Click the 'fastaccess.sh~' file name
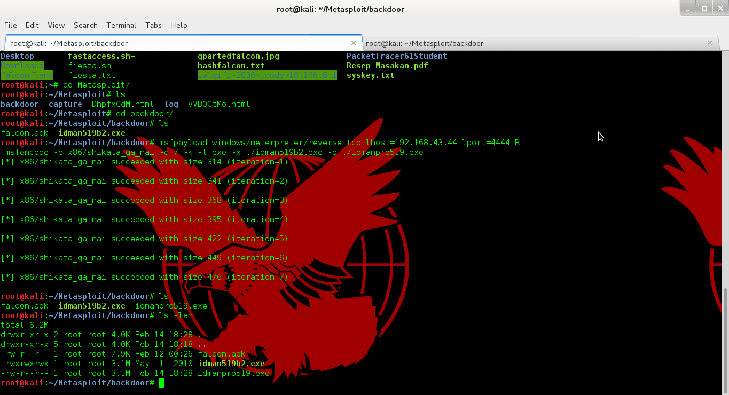 coord(101,56)
